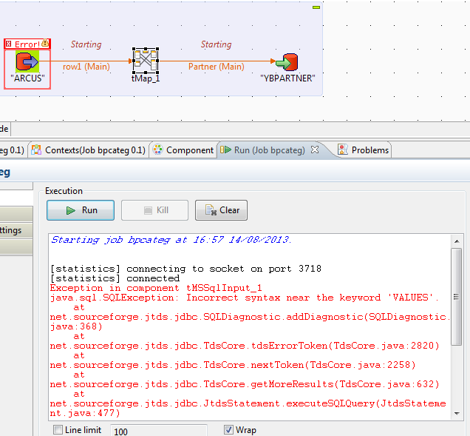Select the Partner (Main) connection label
The width and height of the screenshot is (470, 436).
(x=216, y=67)
